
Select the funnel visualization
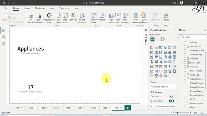(x=156, y=57)
